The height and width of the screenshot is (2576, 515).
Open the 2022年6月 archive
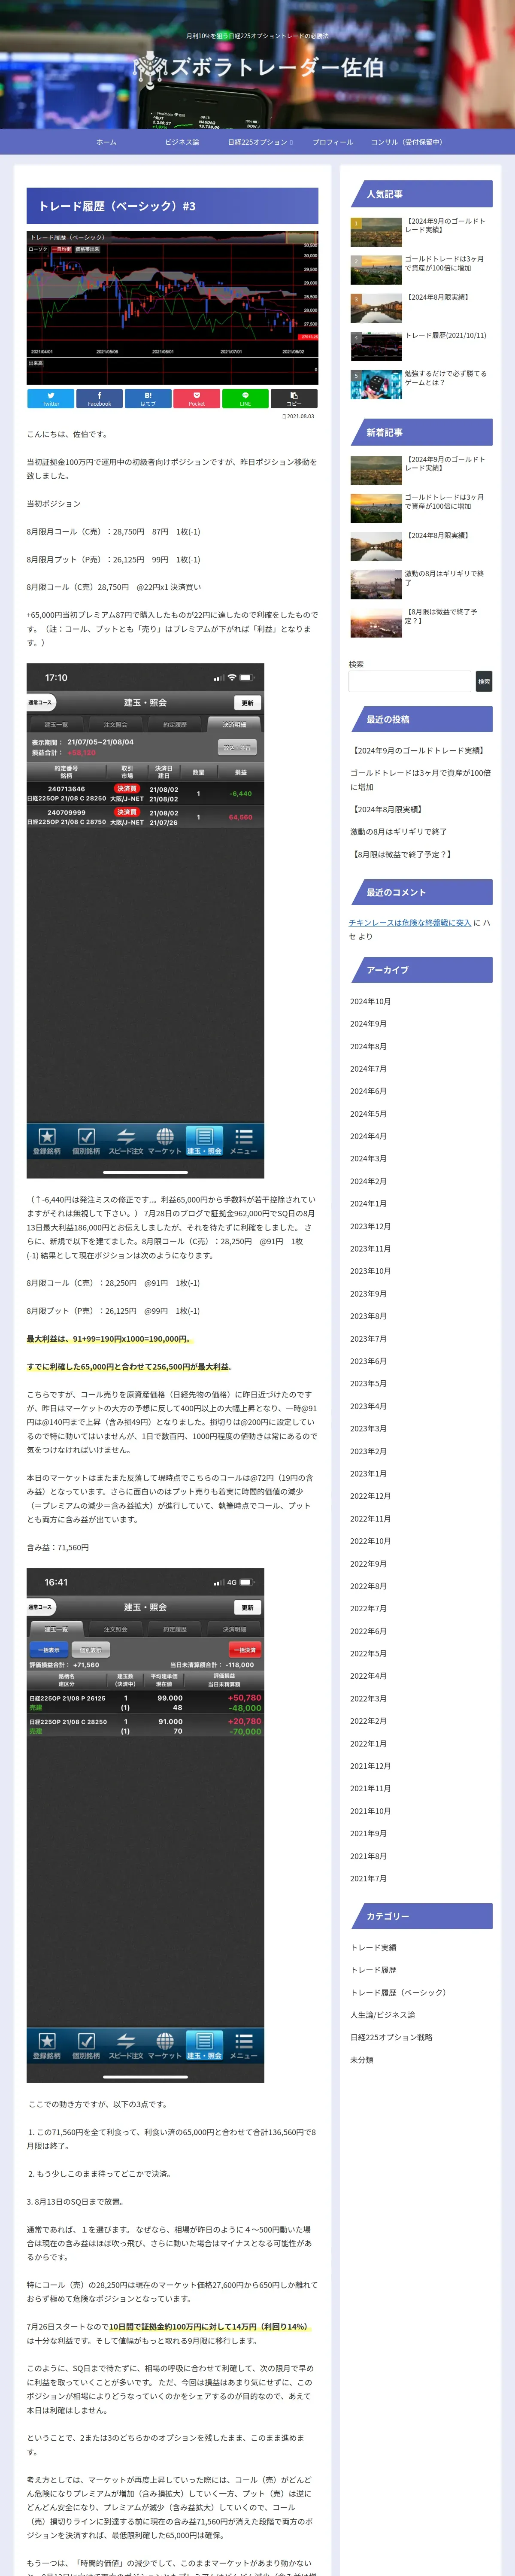coord(368,1631)
